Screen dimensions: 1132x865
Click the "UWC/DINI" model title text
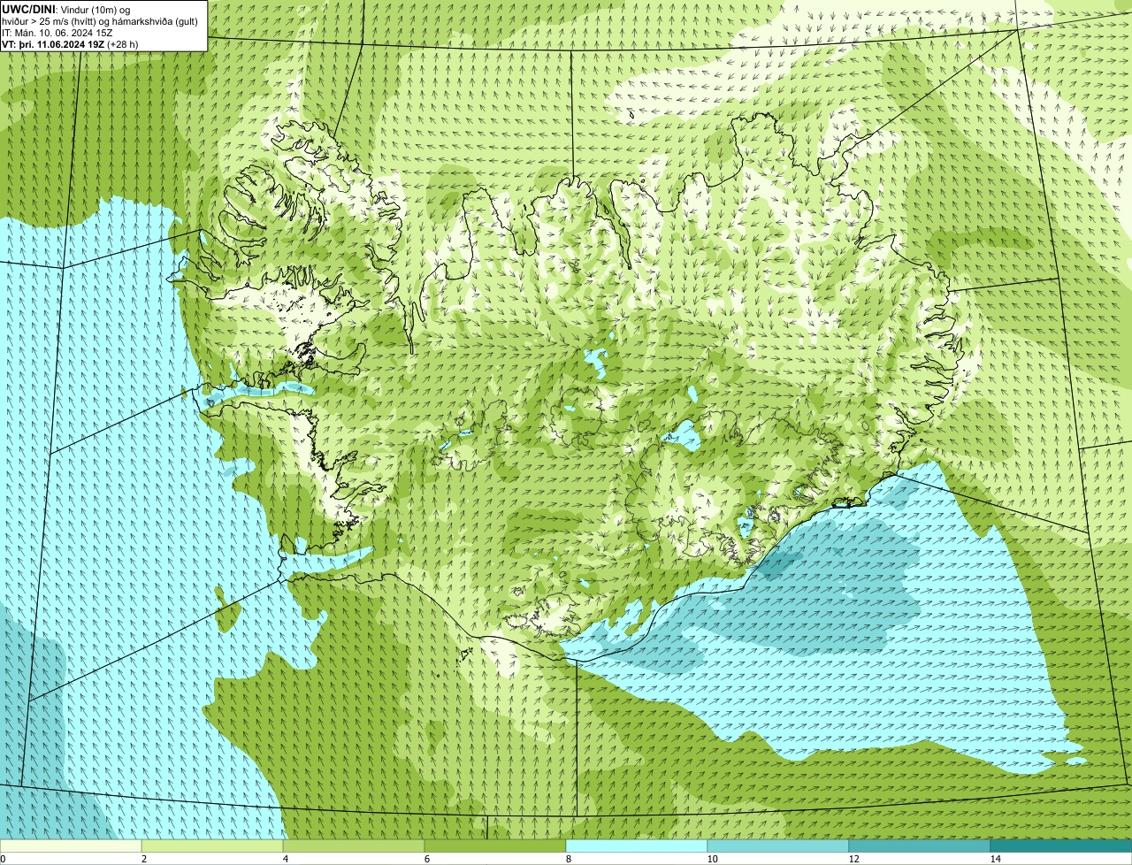click(x=28, y=10)
